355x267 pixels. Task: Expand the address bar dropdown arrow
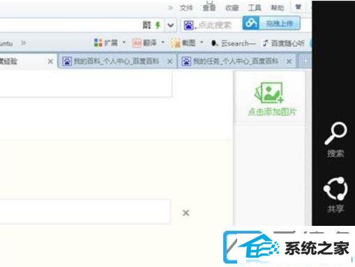(171, 25)
